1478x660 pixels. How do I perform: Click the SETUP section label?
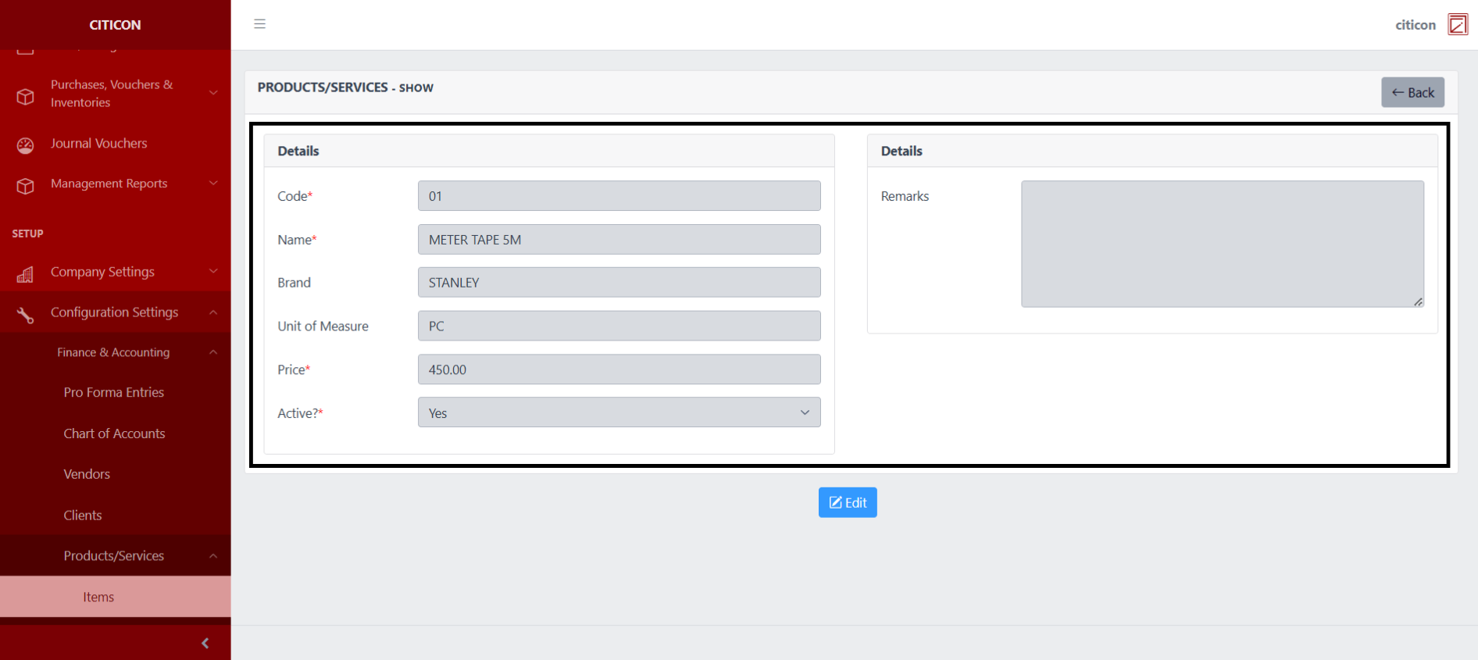coord(28,234)
